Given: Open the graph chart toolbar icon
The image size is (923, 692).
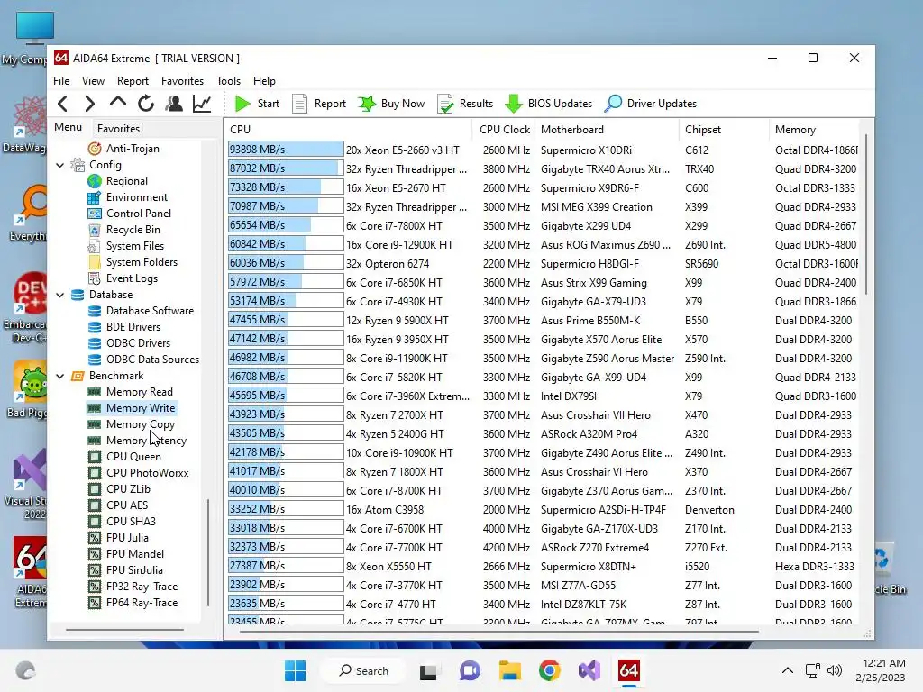Looking at the screenshot, I should (x=202, y=104).
